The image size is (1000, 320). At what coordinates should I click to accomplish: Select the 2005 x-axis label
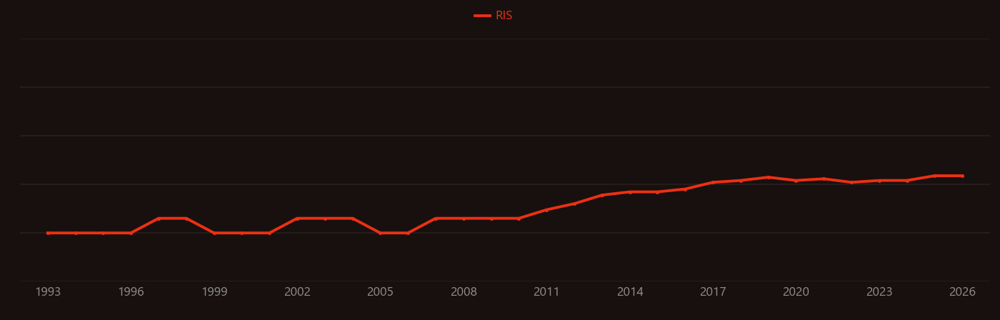[x=380, y=292]
